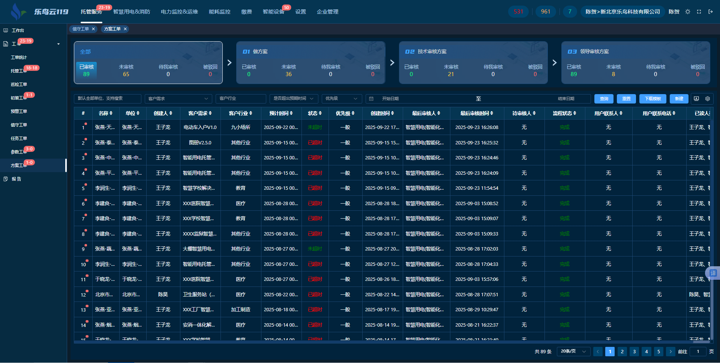Viewport: 720px width, 363px height.
Task: Select 巡检工单 in the sidebar
Action: pos(19,84)
